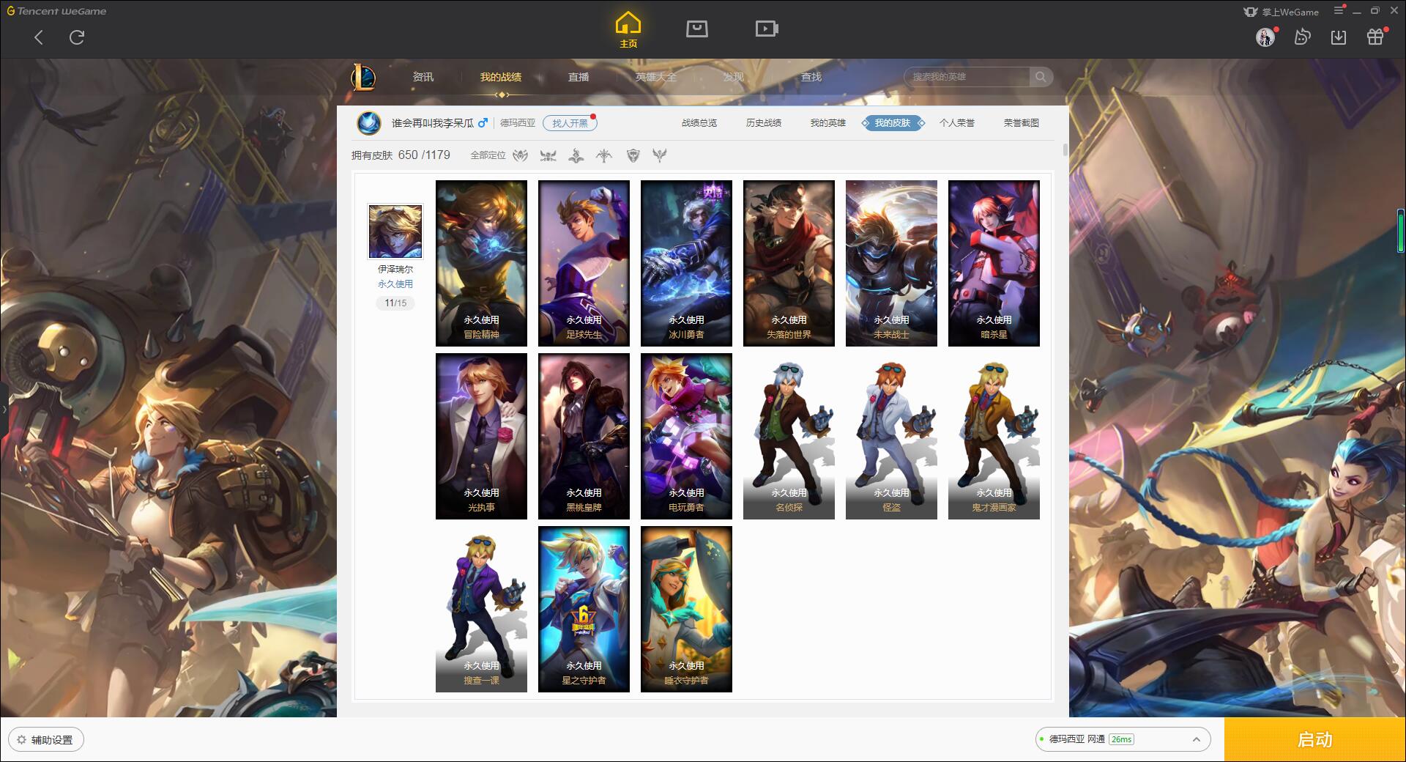Open the 辅助设置 settings button
The height and width of the screenshot is (762, 1406).
[x=45, y=740]
